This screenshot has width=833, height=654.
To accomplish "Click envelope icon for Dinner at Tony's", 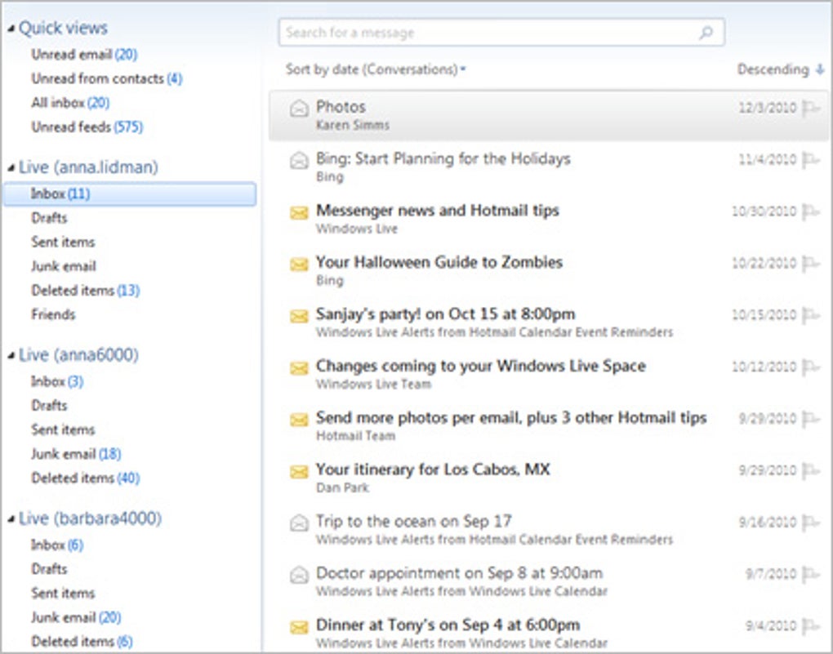I will click(299, 627).
